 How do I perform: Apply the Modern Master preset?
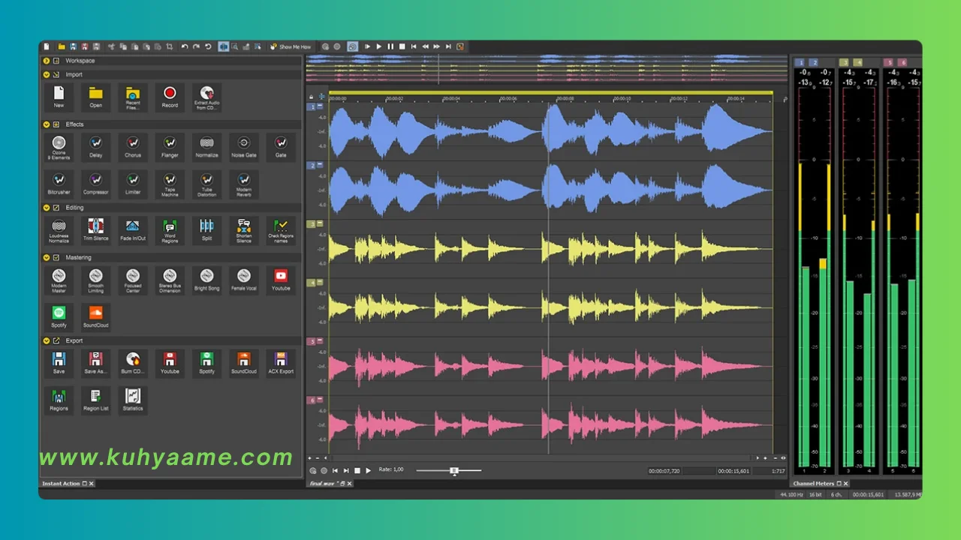pyautogui.click(x=59, y=280)
